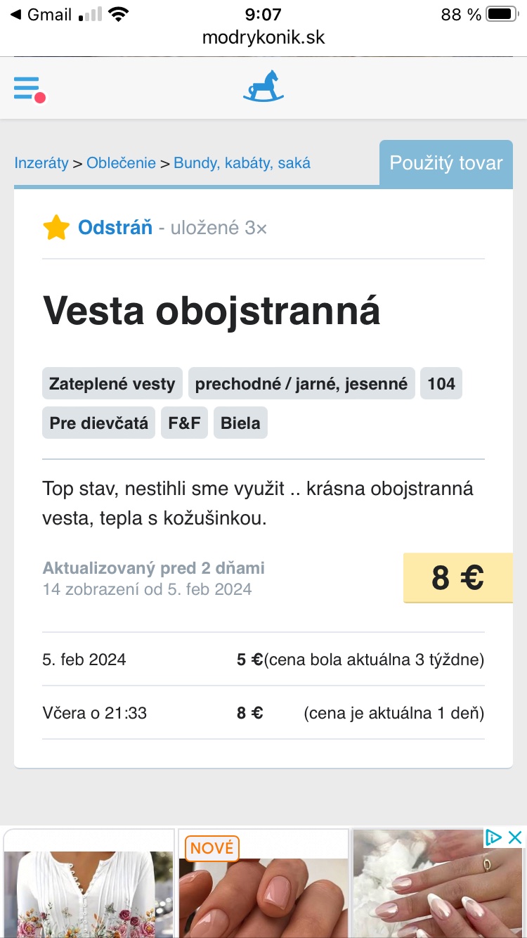
Task: Open the white floral blouse ad
Action: (89, 887)
